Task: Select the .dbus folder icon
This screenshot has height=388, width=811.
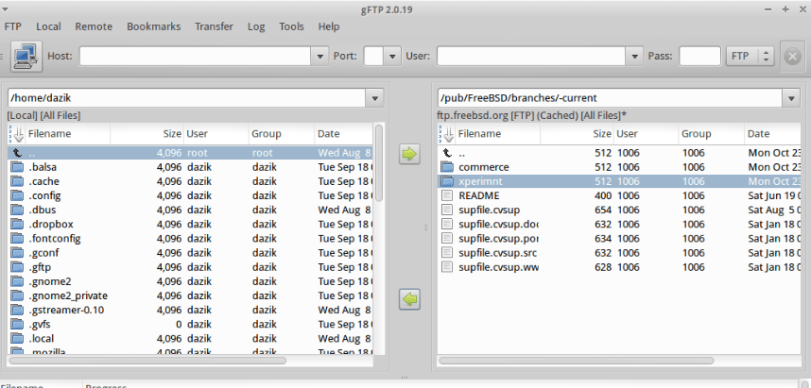Action: pyautogui.click(x=18, y=211)
